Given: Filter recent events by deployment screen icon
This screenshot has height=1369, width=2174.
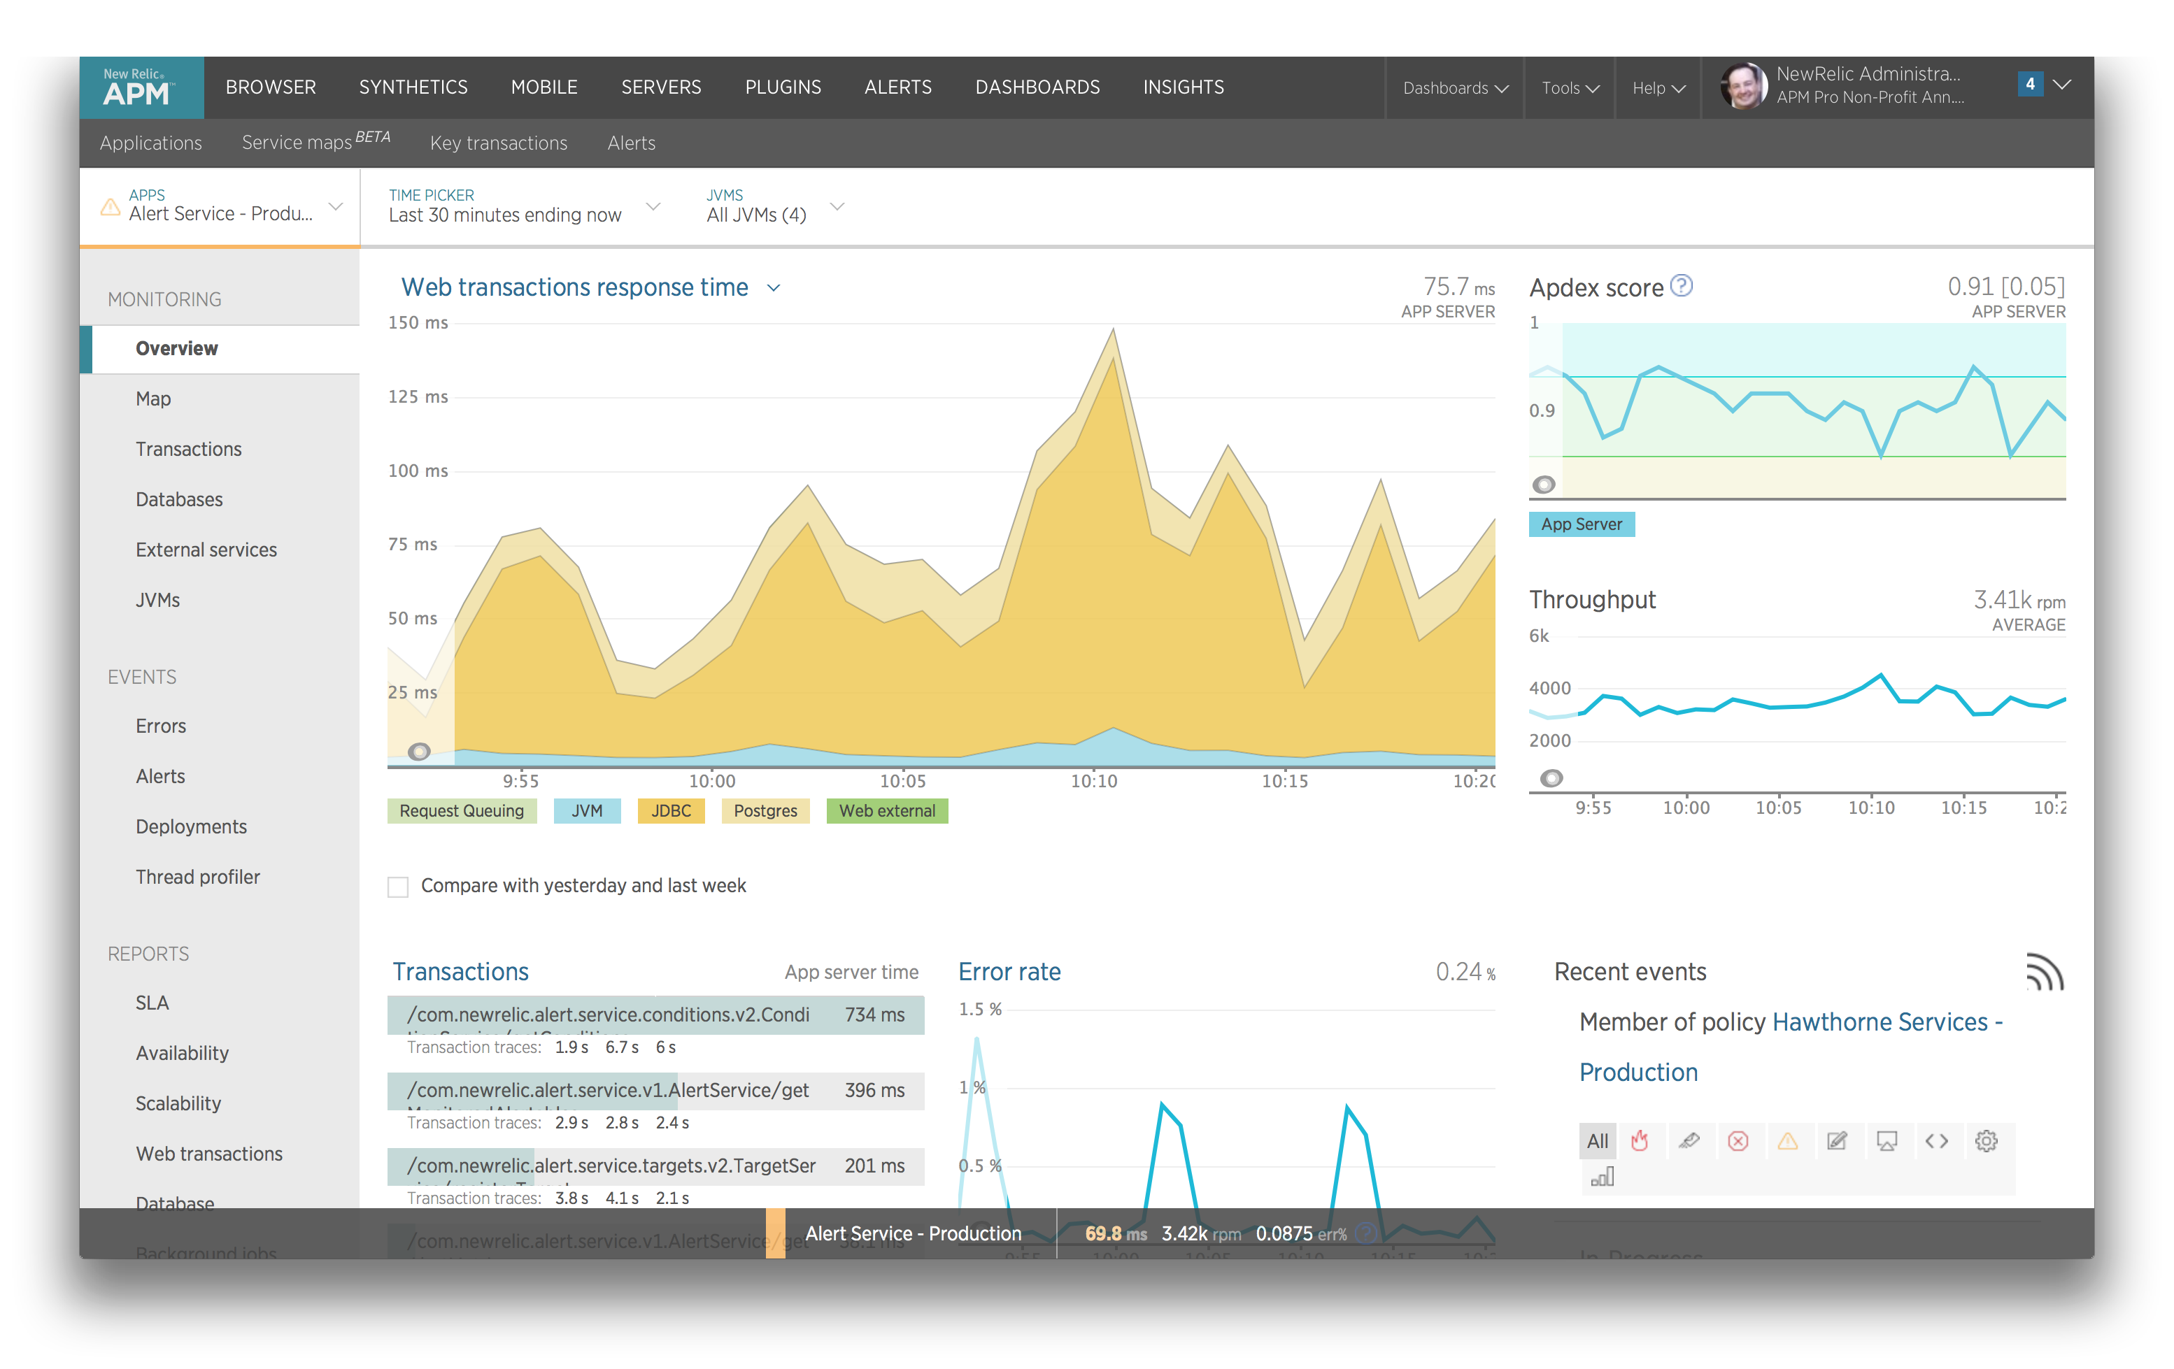Looking at the screenshot, I should click(1887, 1140).
